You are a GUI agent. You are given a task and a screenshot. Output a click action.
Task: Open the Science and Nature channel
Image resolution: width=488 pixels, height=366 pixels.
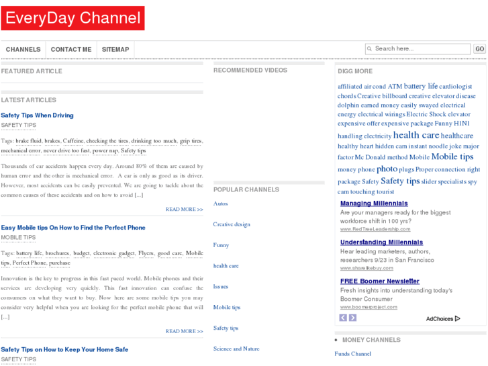[236, 349]
